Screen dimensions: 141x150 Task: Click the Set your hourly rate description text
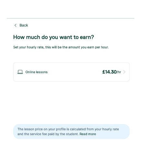click(x=61, y=47)
